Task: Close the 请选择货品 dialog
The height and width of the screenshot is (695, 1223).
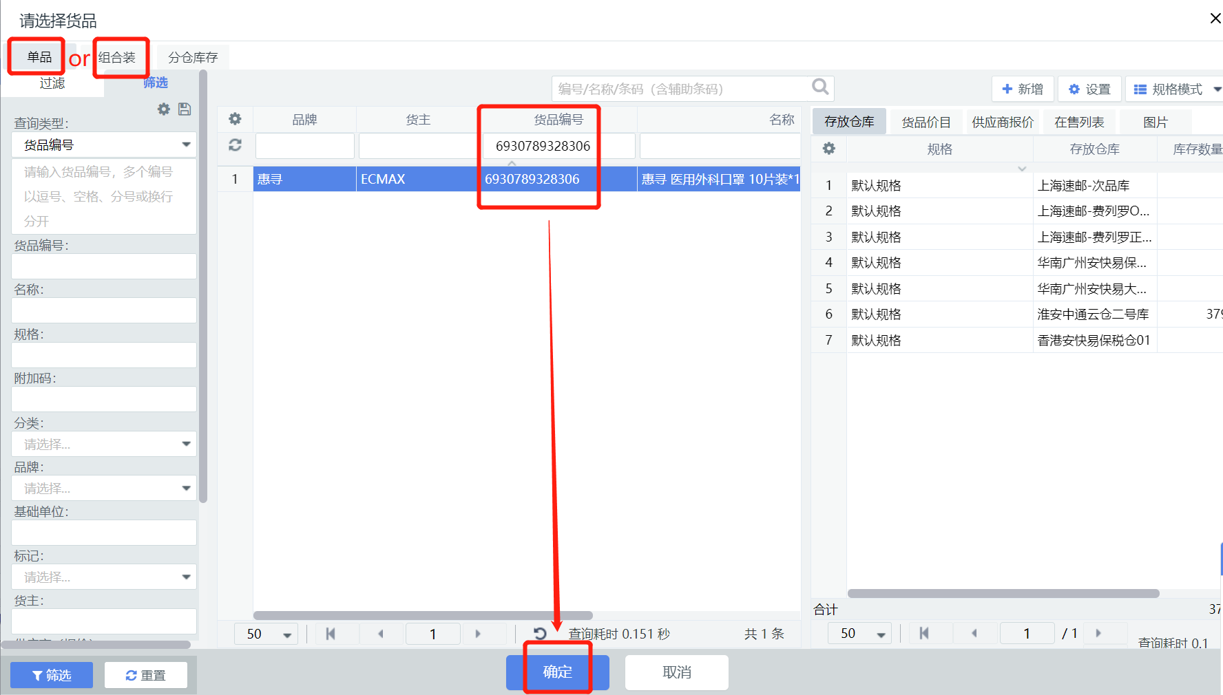Action: (1215, 19)
